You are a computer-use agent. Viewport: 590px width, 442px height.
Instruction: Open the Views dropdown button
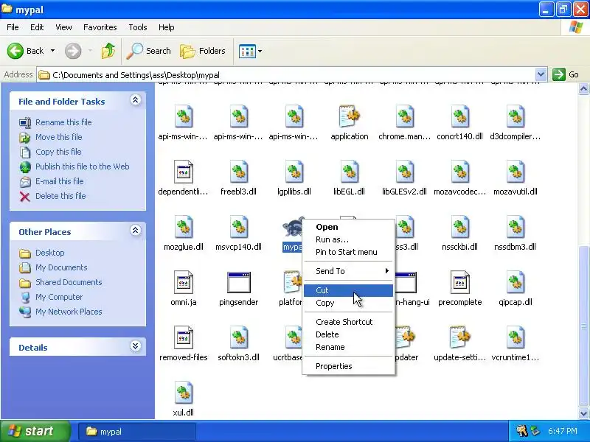click(x=250, y=51)
